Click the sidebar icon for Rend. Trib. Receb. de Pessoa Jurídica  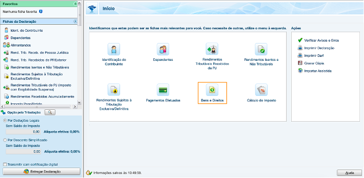click(6, 52)
